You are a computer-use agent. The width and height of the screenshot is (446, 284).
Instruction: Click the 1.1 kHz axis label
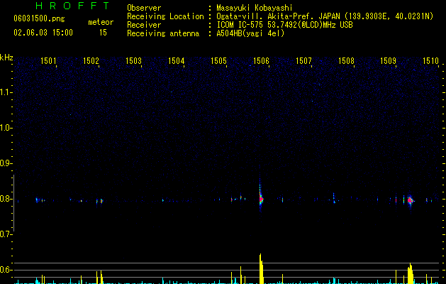pos(6,92)
